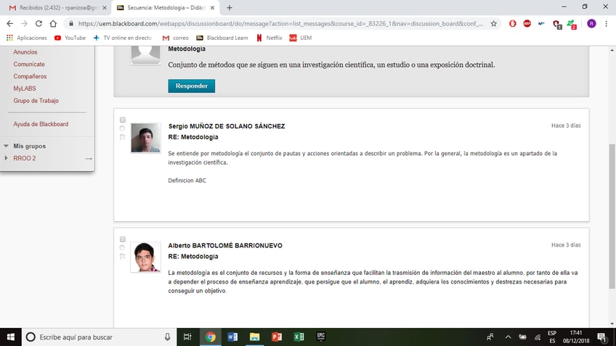Click the Cortana microphone icon
This screenshot has height=346, width=616.
pos(167,337)
